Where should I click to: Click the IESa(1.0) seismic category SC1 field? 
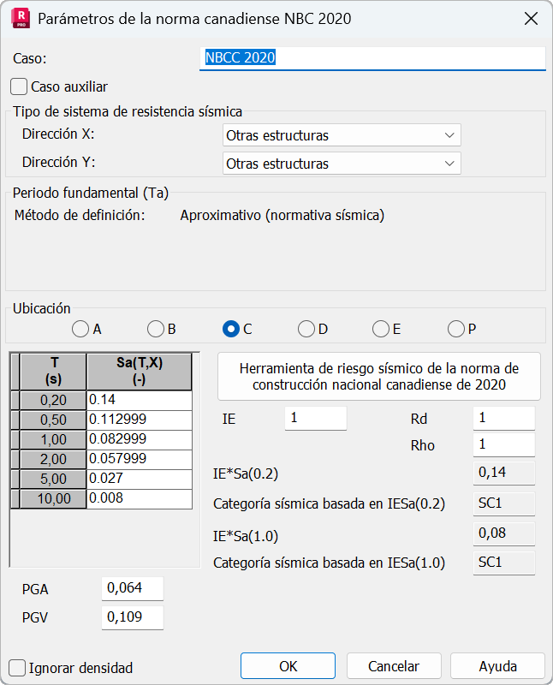point(503,563)
